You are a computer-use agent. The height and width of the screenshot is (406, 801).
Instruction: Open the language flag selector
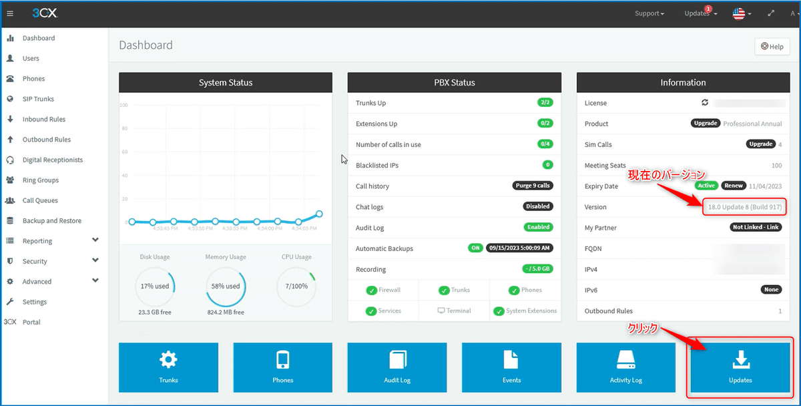742,13
